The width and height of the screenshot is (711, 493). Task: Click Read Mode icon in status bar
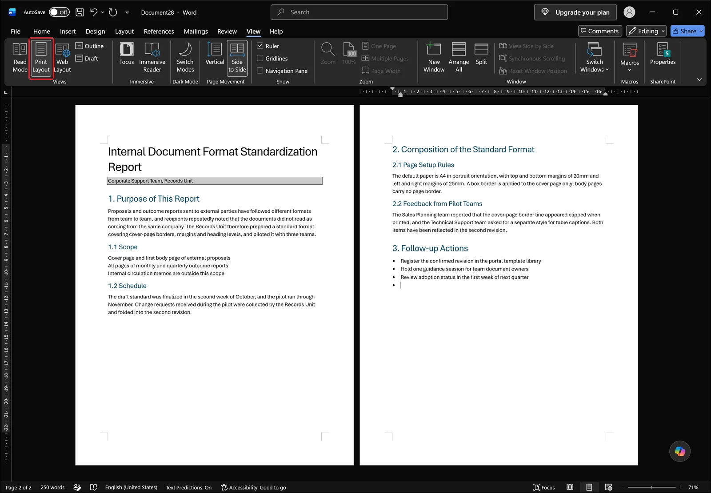click(x=570, y=487)
